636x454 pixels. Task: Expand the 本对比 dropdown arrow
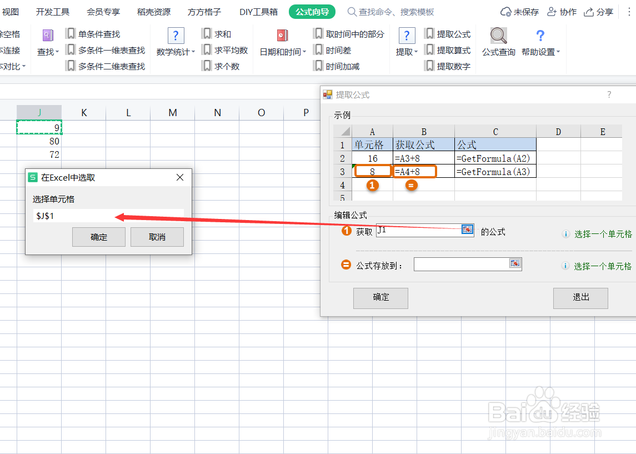click(24, 66)
